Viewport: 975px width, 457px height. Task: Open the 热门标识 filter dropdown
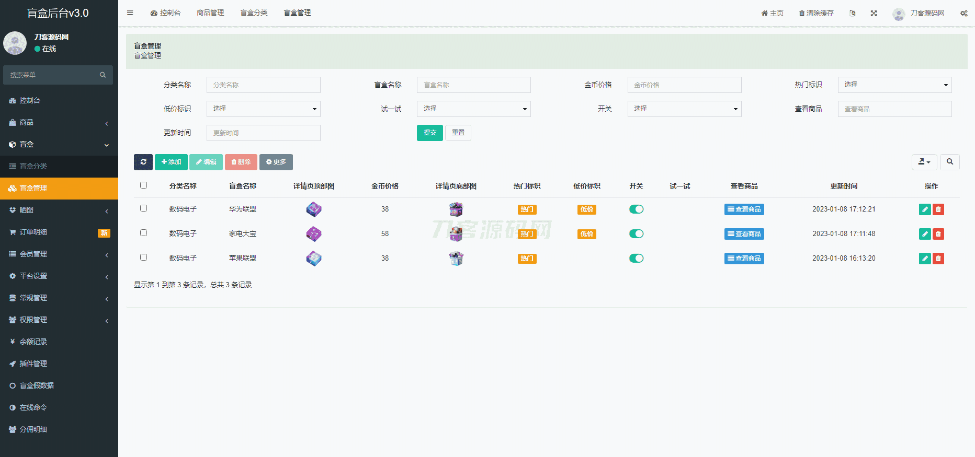coord(894,85)
